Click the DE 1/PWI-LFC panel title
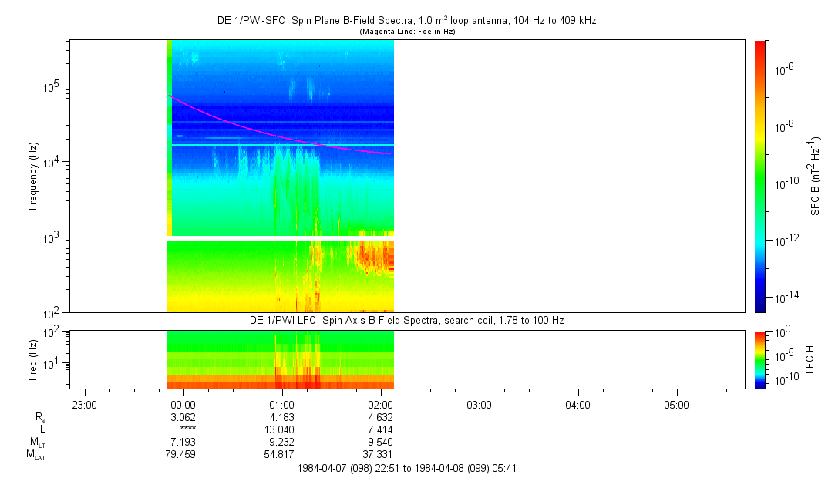835x478 pixels. tap(406, 320)
